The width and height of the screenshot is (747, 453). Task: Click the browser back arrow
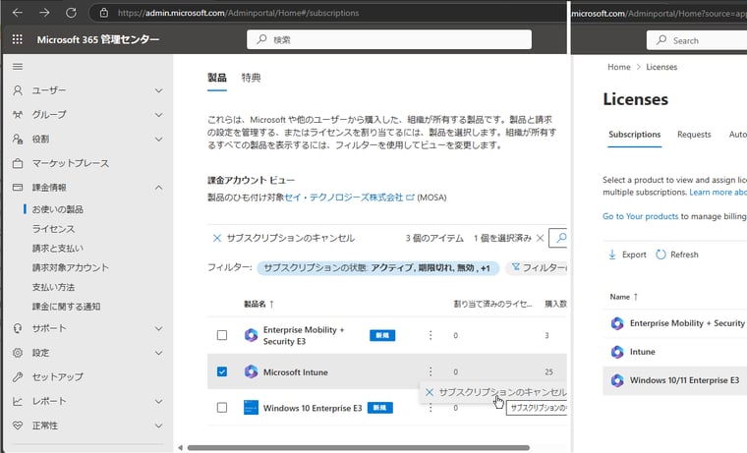pos(18,13)
